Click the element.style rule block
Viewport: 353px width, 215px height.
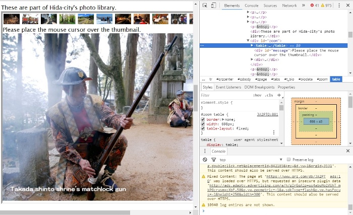[240, 105]
